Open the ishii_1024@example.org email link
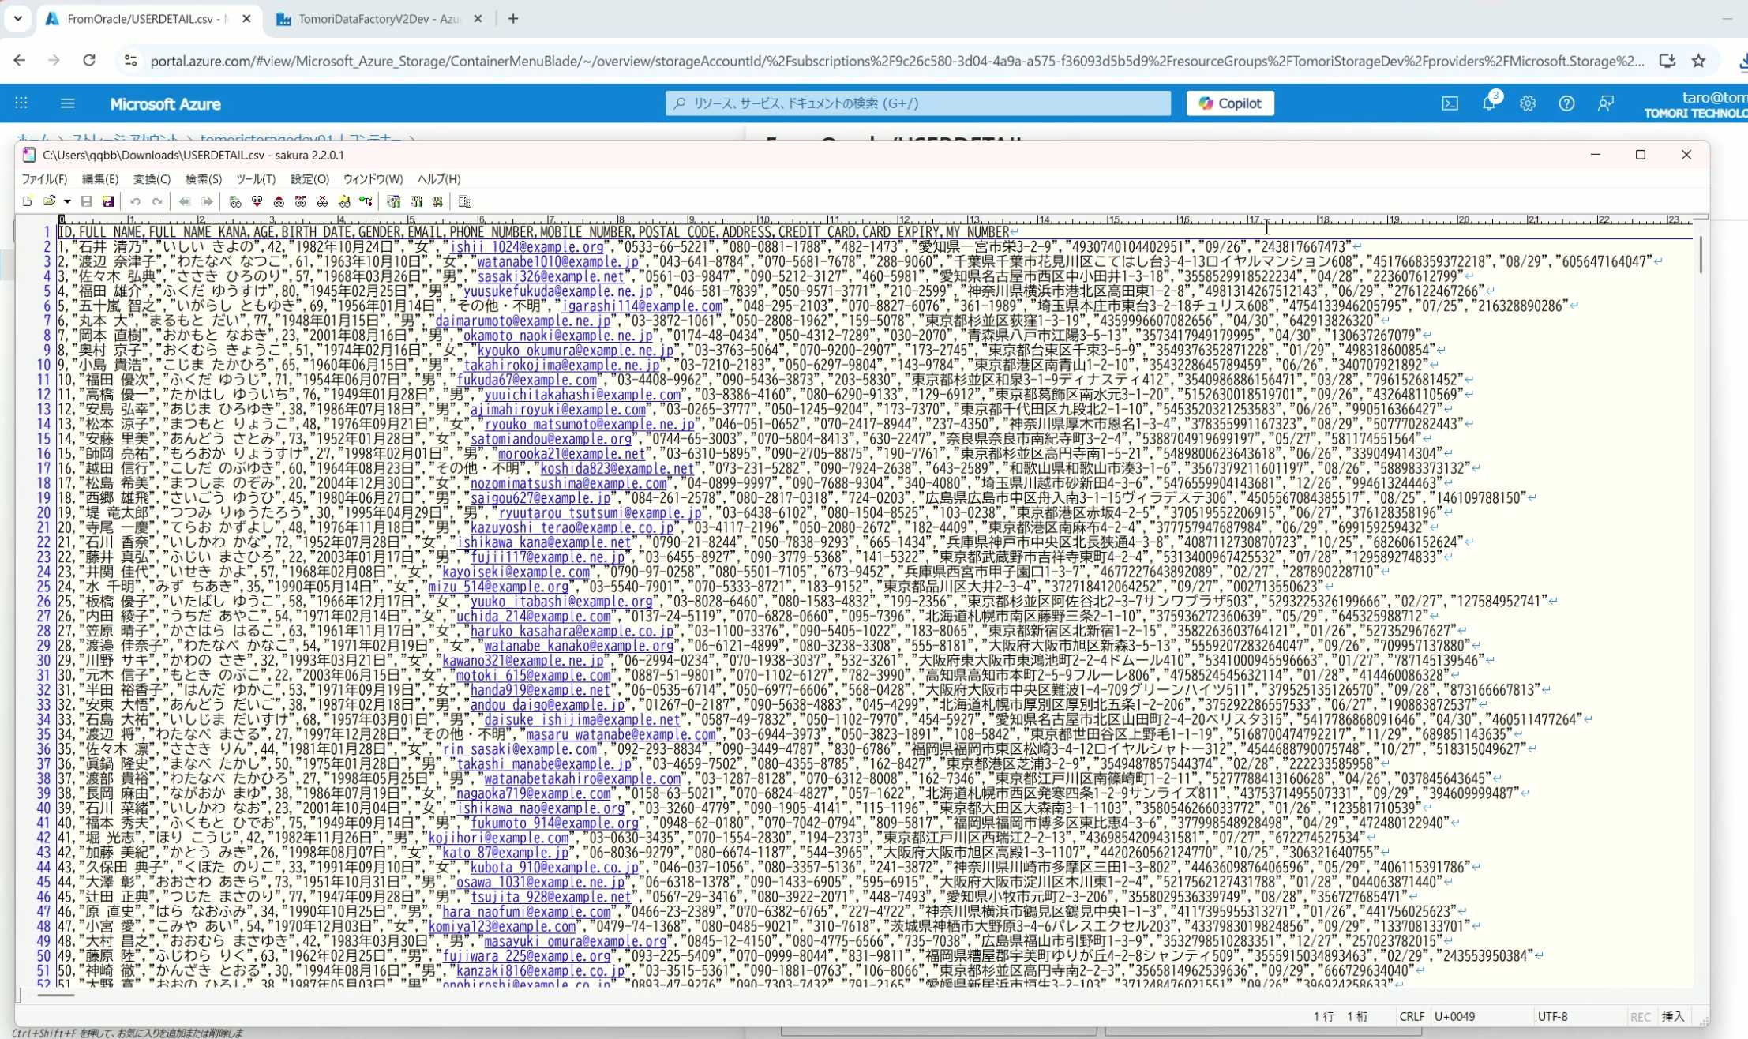The width and height of the screenshot is (1748, 1039). click(x=526, y=247)
